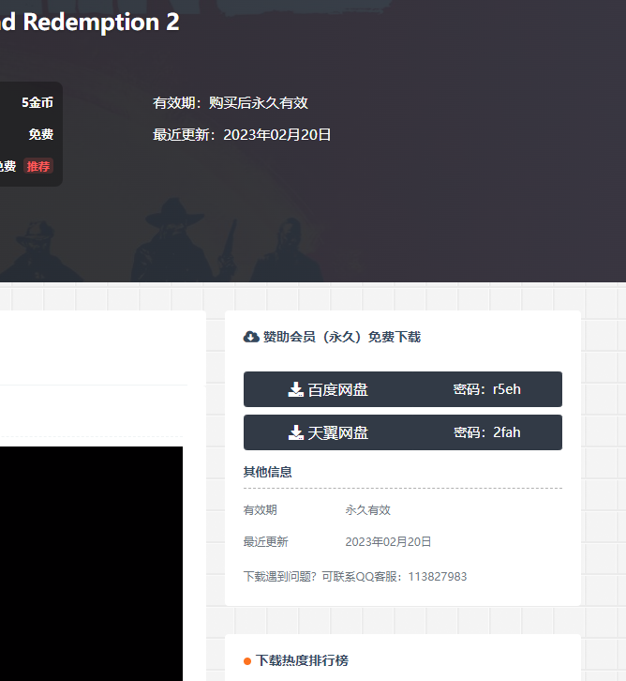Click the 其他信息 section heading
This screenshot has width=626, height=681.
(268, 472)
